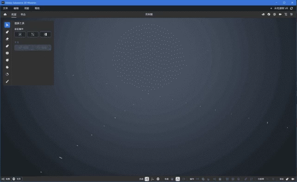Select the sphere-with-vertical-line split tool
The height and width of the screenshot is (182, 297).
coord(7,53)
